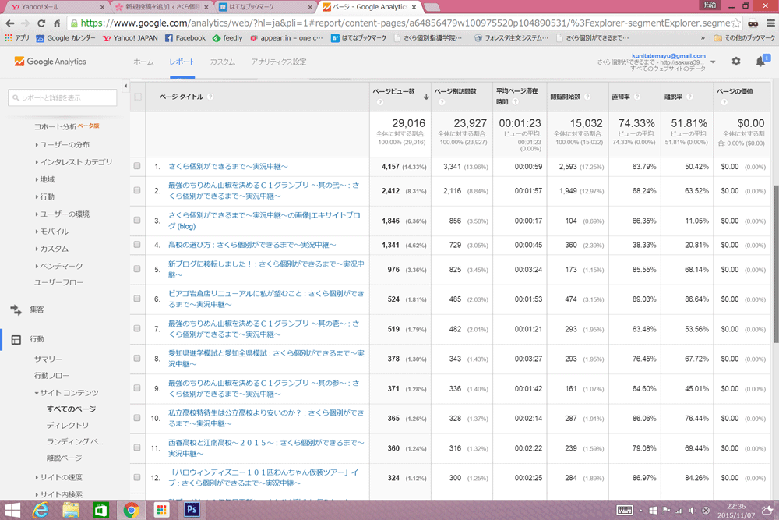Collapse the サイト コンテンツ section

66,393
